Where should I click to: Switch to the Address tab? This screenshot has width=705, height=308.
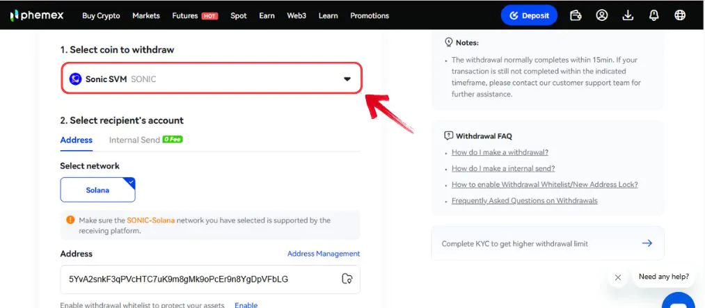tap(77, 140)
